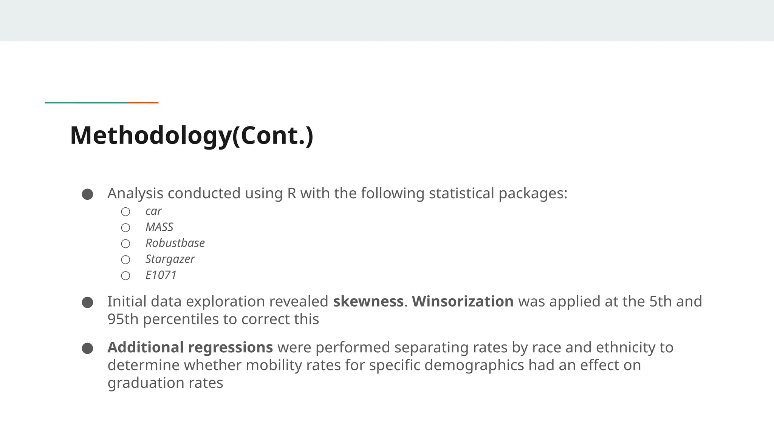774x435 pixels.
Task: Click the italic "E1071" package name
Action: [161, 275]
